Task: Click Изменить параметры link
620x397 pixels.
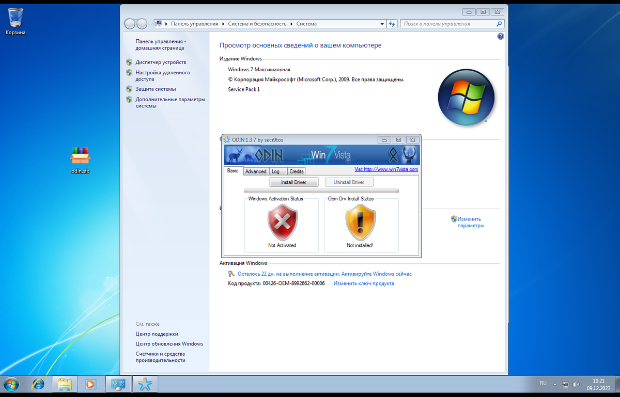Action: [471, 222]
